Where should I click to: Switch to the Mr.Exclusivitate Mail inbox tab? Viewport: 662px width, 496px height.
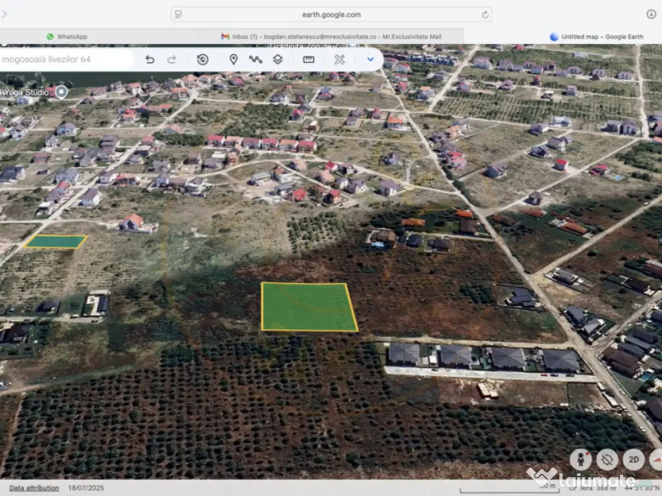click(331, 37)
